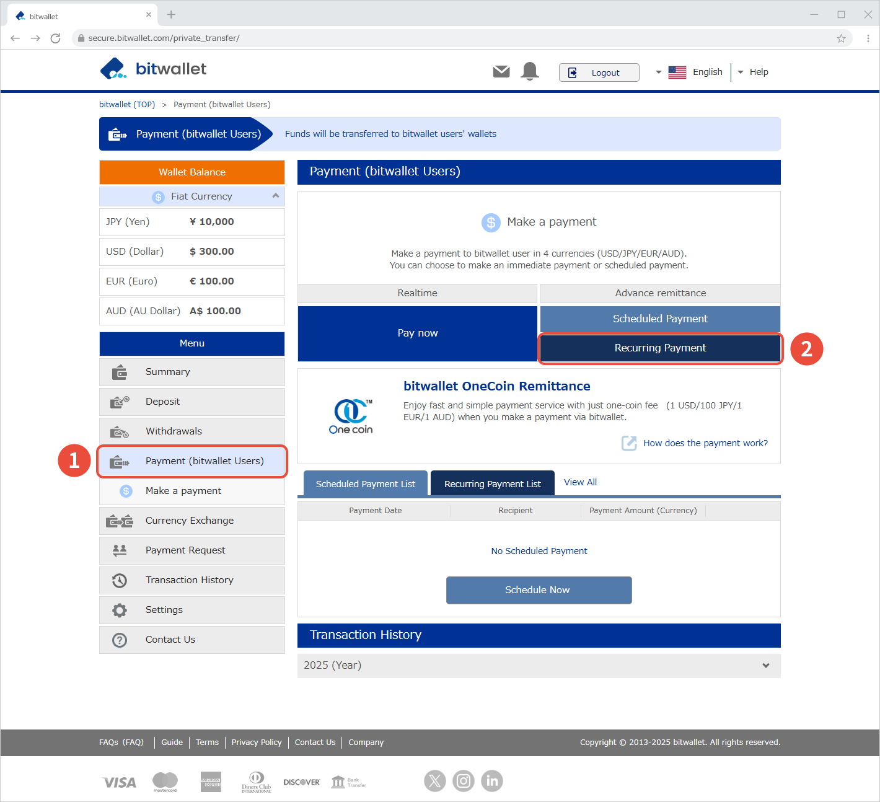
Task: Click the Recurring Payment button
Action: (660, 348)
